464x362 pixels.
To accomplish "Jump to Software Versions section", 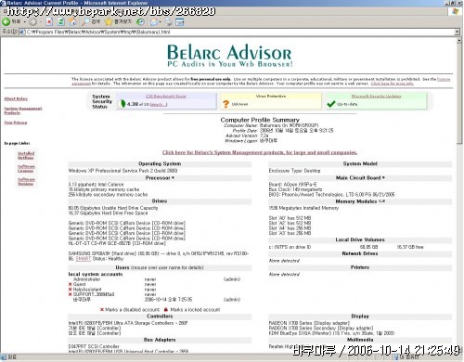I will pyautogui.click(x=26, y=182).
